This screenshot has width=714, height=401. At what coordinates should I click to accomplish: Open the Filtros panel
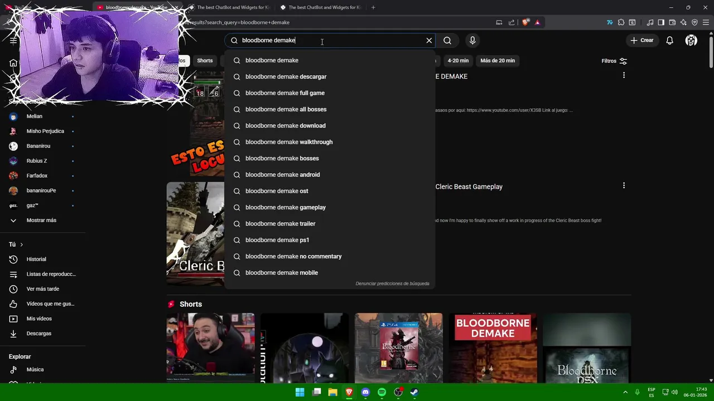pyautogui.click(x=614, y=61)
